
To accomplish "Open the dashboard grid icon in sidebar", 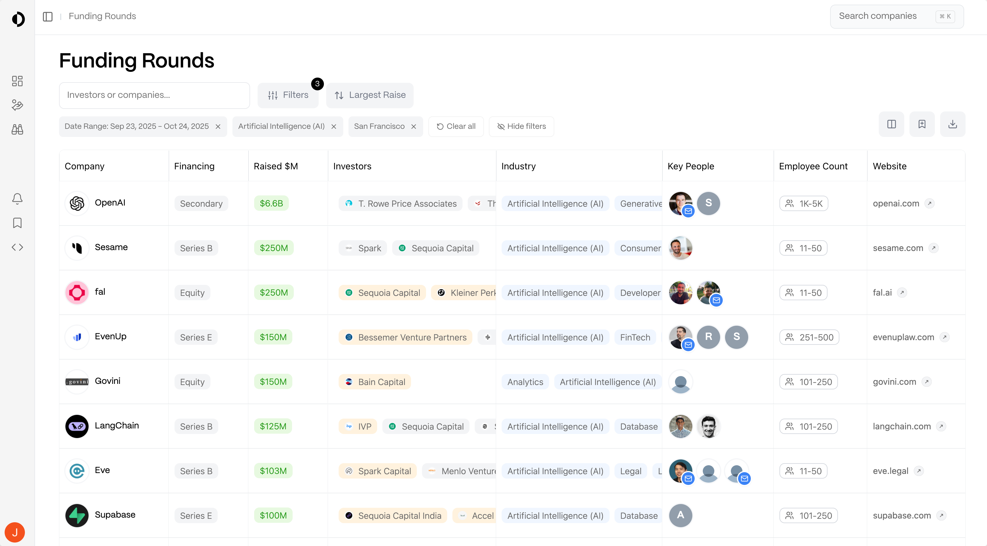I will click(17, 81).
